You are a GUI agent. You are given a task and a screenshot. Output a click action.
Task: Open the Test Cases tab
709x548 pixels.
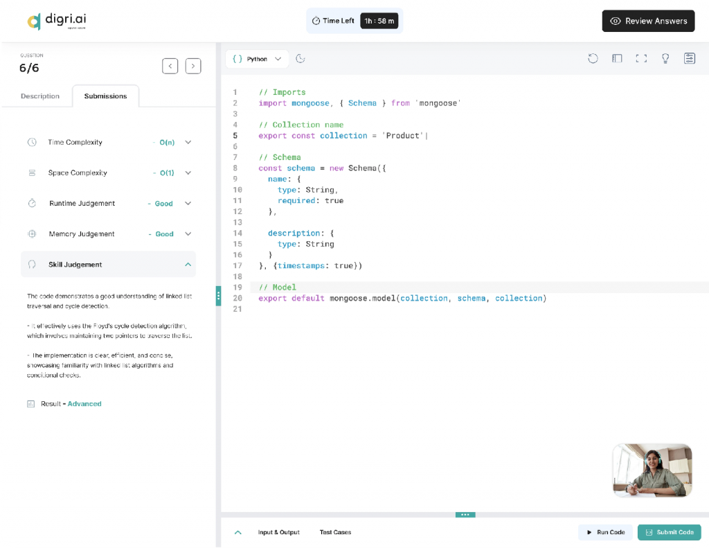[x=335, y=532]
